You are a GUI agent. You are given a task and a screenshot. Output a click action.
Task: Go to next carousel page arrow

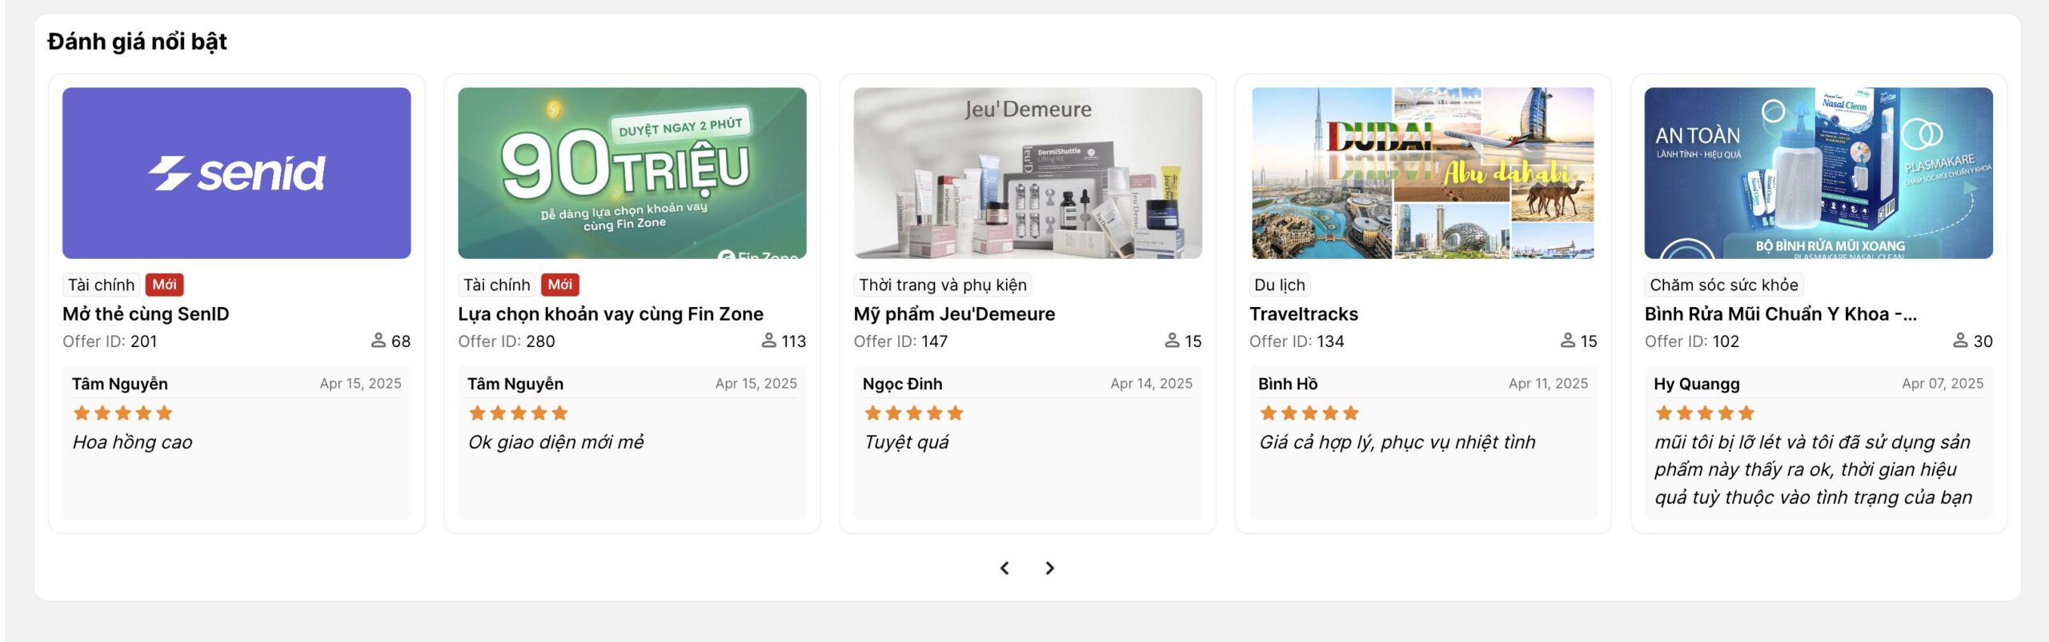click(1049, 568)
